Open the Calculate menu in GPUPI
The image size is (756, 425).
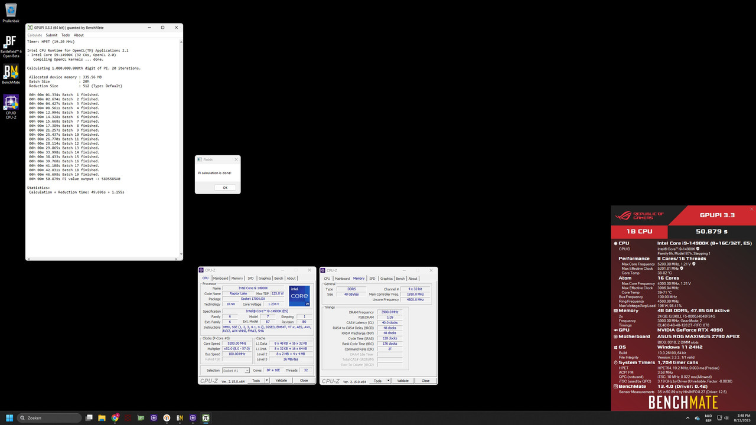[x=35, y=35]
